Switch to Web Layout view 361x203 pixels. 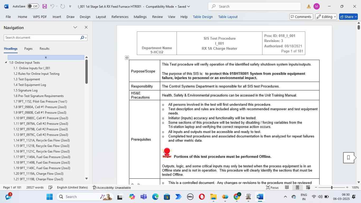(308, 187)
